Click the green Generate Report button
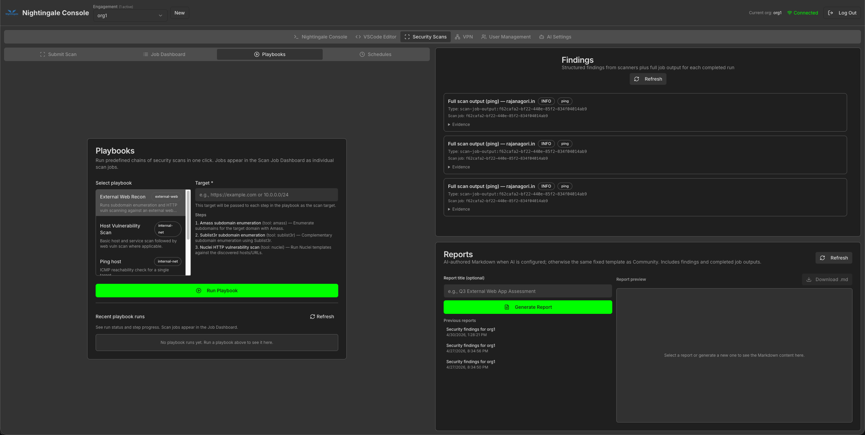Viewport: 865px width, 435px height. pyautogui.click(x=528, y=307)
